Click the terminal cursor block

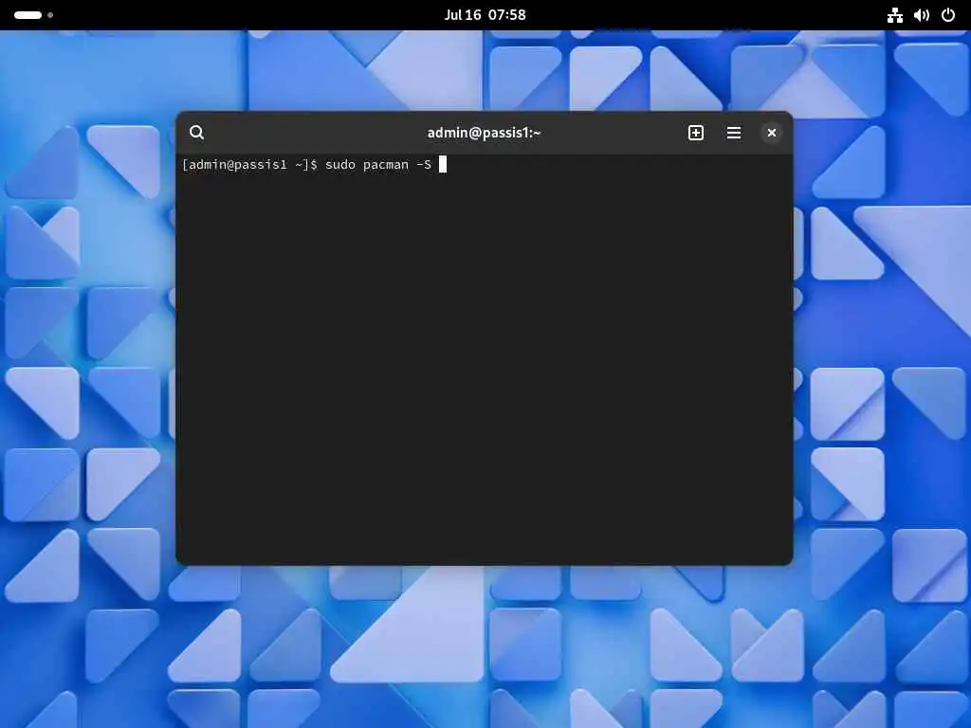click(443, 164)
